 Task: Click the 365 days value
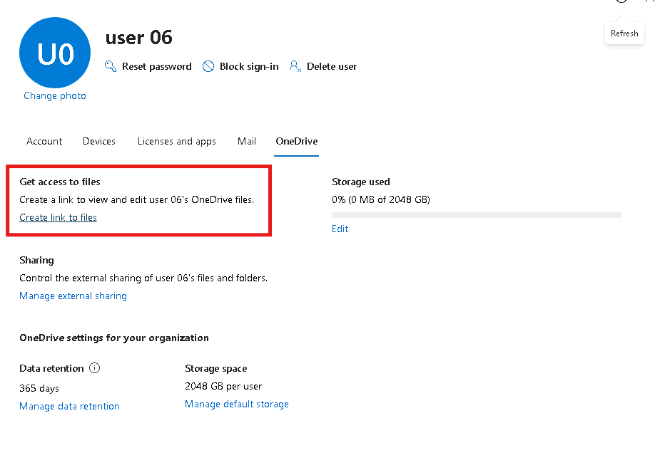pyautogui.click(x=39, y=389)
